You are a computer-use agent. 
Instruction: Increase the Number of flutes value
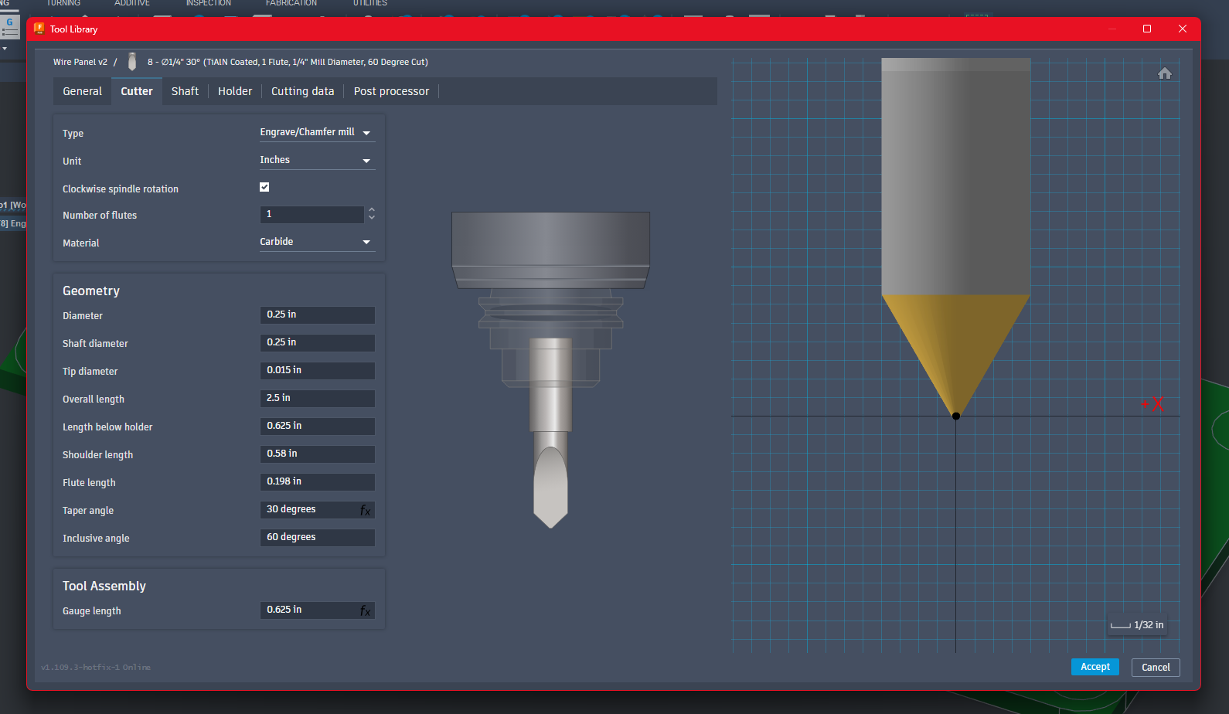click(x=372, y=209)
